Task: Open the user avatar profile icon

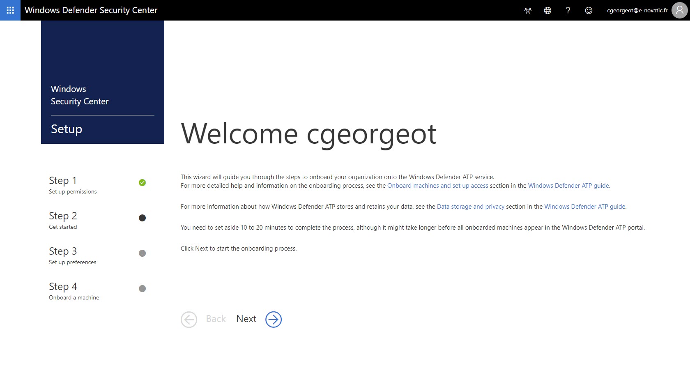Action: (680, 10)
